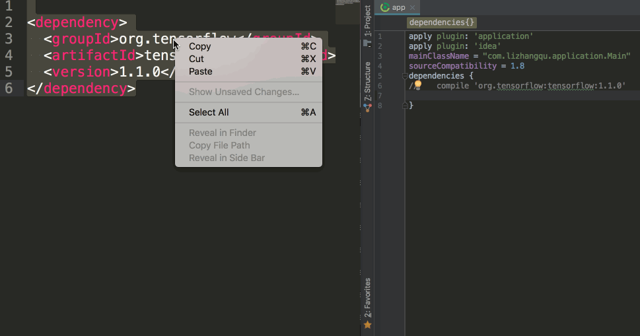
Task: Choose Cut from the context menu
Action: click(196, 59)
